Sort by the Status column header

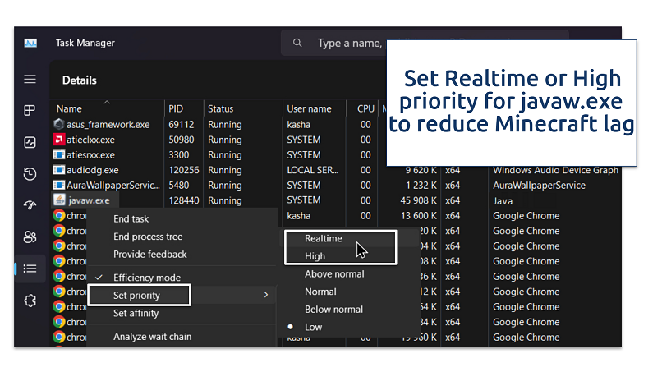point(220,108)
